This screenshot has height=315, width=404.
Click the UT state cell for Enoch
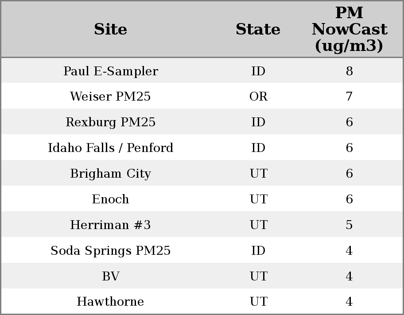point(258,199)
